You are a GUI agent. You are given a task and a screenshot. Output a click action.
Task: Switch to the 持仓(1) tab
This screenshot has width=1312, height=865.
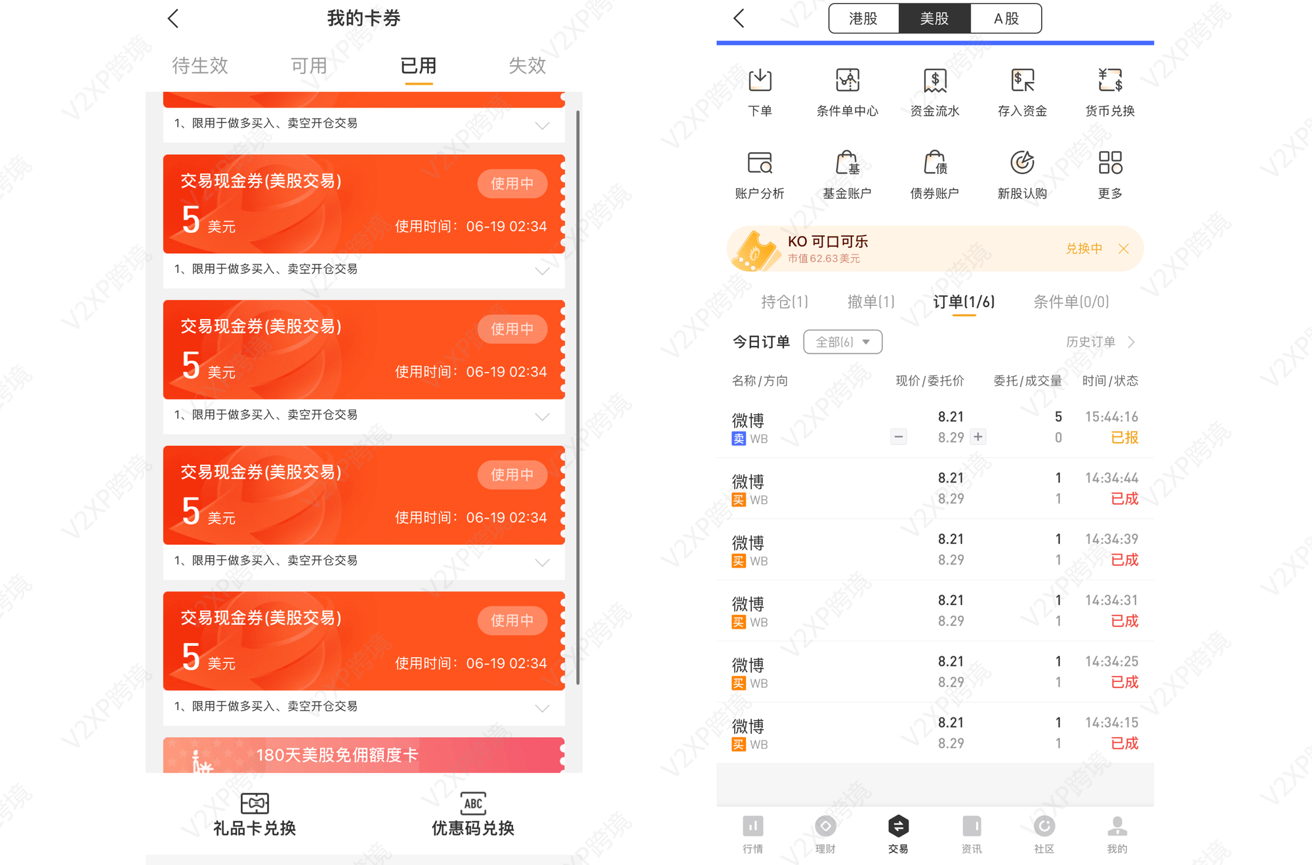click(x=785, y=302)
